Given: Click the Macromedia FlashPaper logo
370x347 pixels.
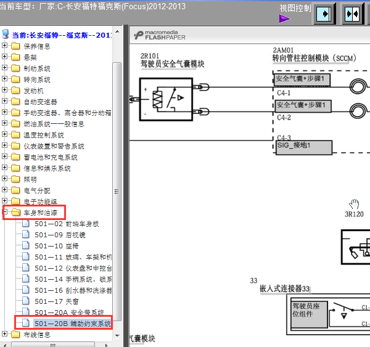Looking at the screenshot, I should (160, 35).
